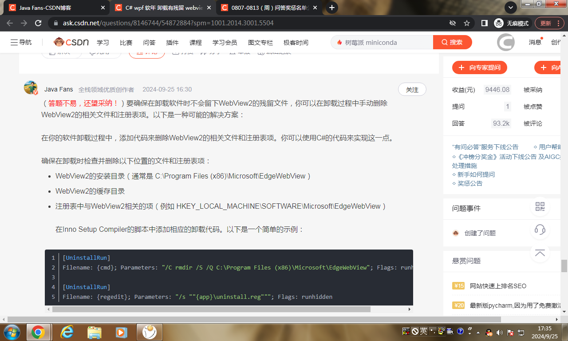Click the back-to-top arrow in the sidebar

click(540, 252)
